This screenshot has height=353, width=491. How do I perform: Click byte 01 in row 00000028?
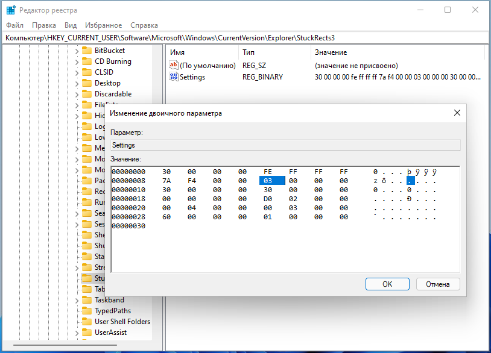268,217
